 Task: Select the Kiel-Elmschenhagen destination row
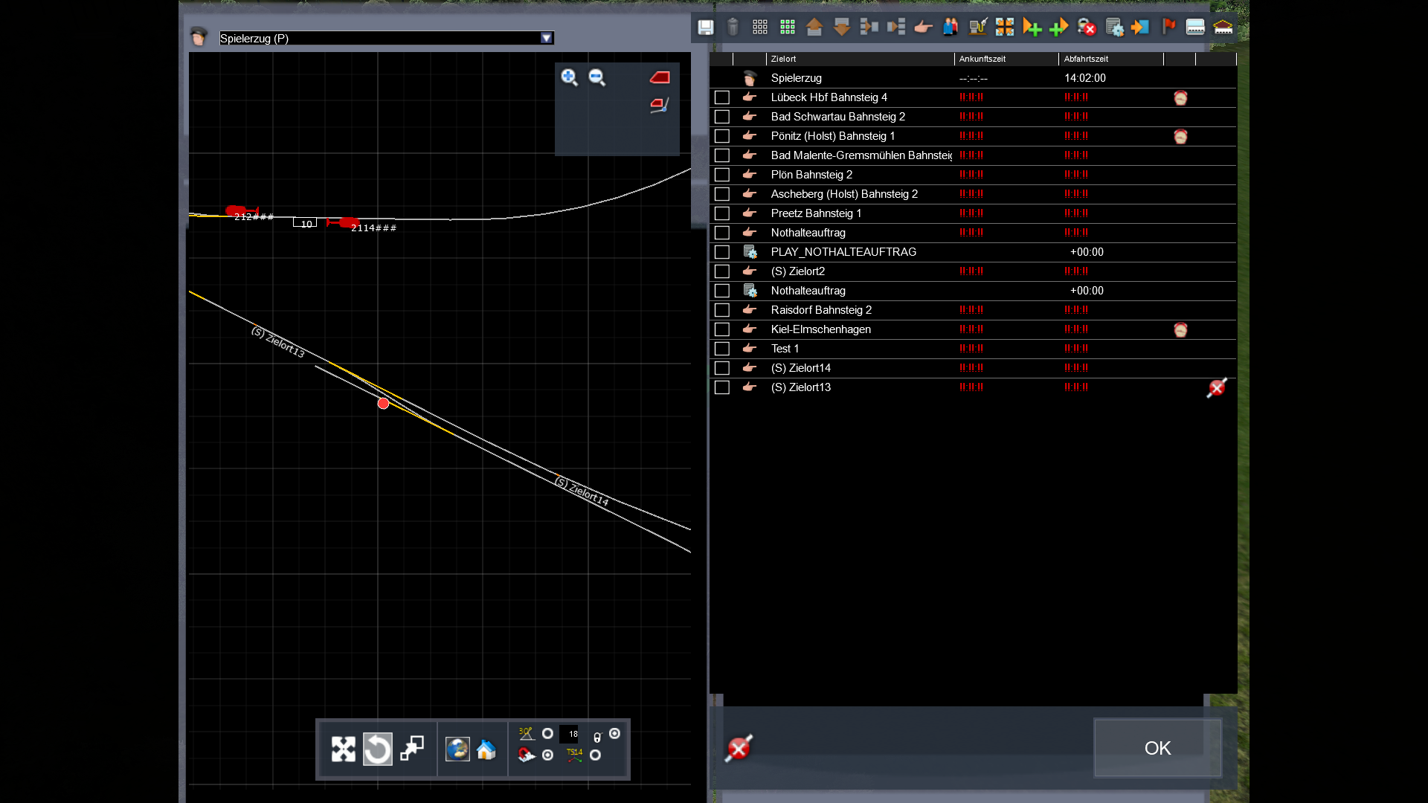point(820,329)
